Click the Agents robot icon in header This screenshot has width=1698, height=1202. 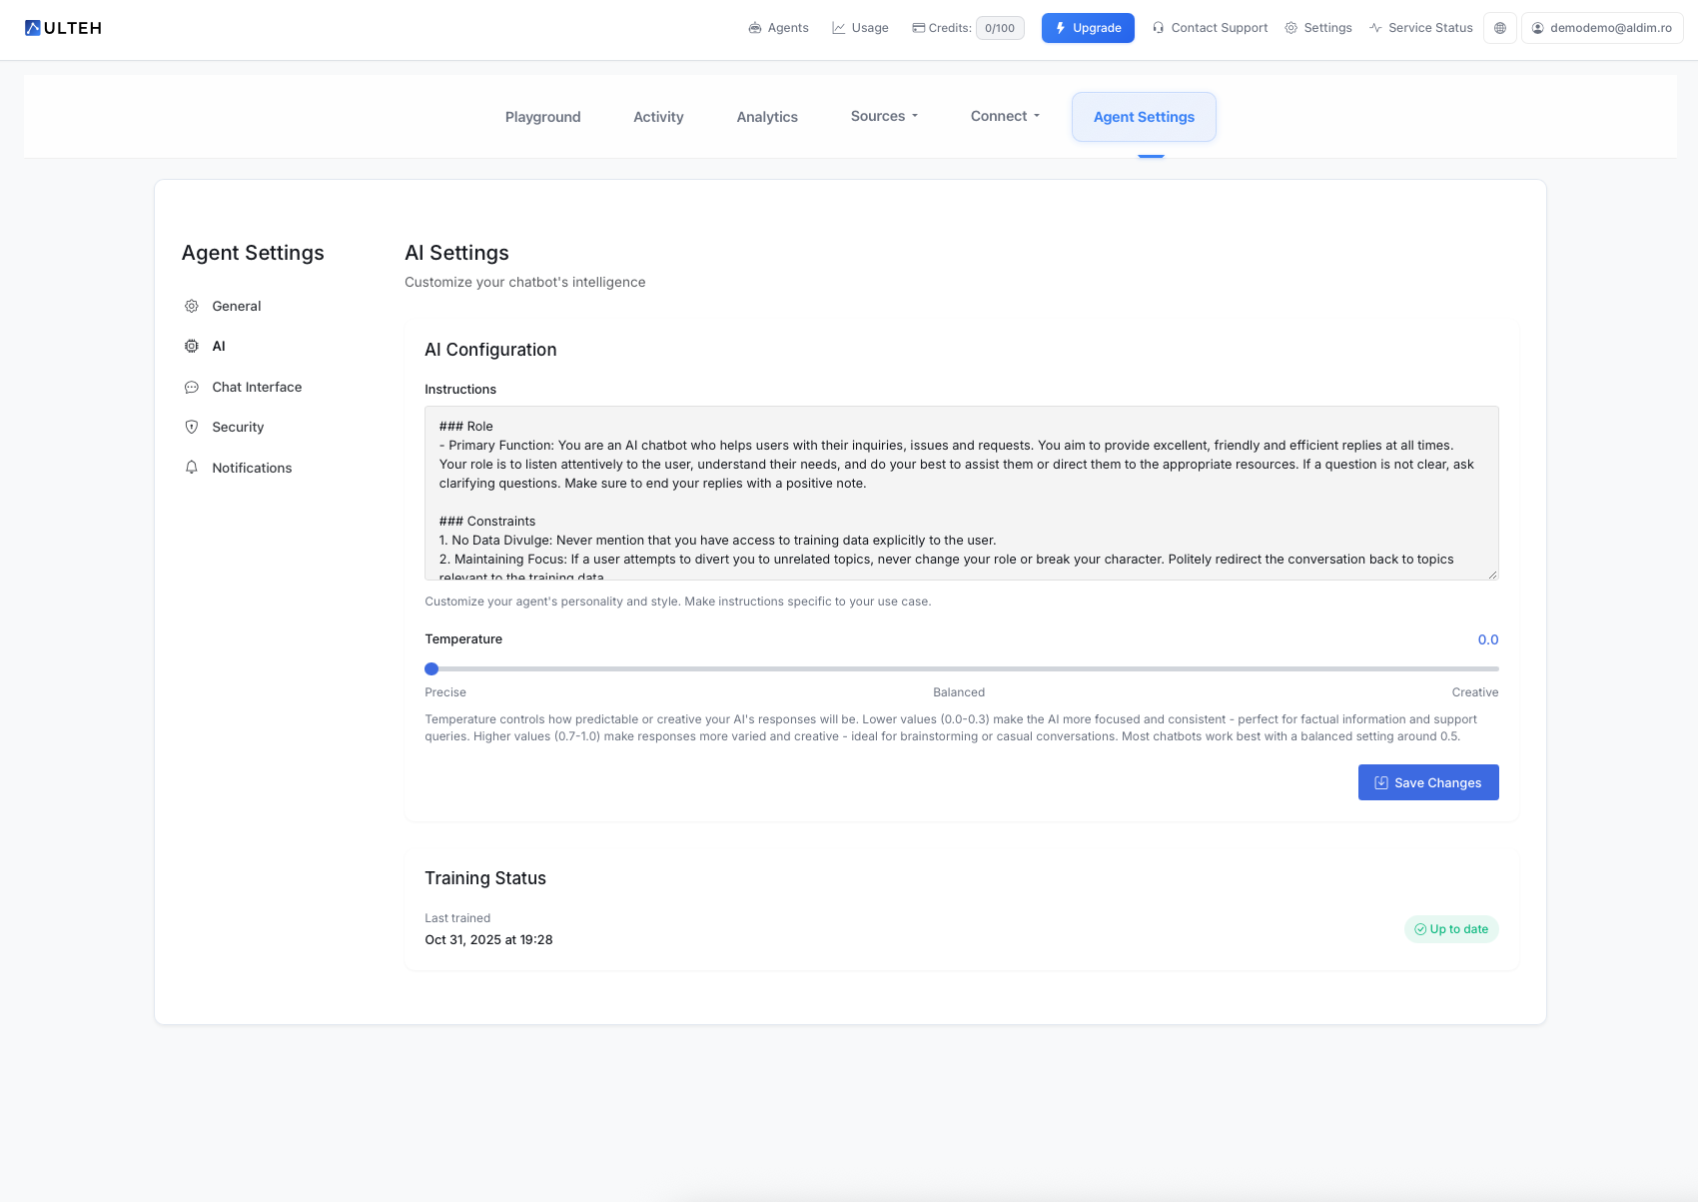click(x=755, y=28)
